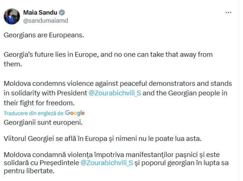Screen dimensions: 243x181
Task: Click "Traducere din engleză de" translation label
Action: pos(33,113)
